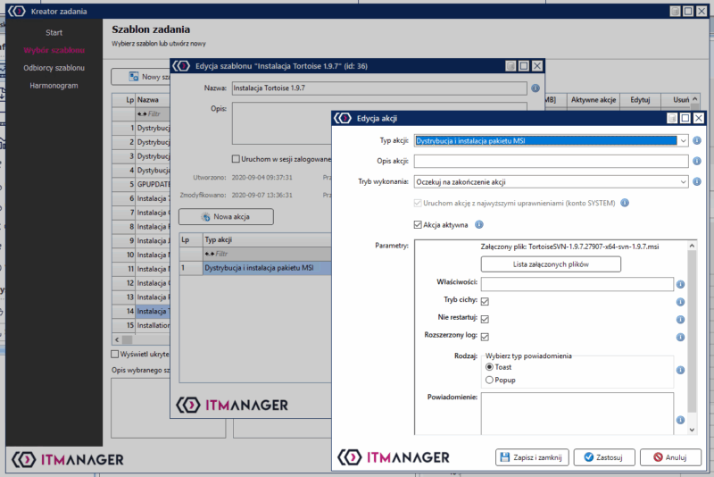Open the Typ akcji dropdown
The image size is (714, 477).
(x=683, y=140)
